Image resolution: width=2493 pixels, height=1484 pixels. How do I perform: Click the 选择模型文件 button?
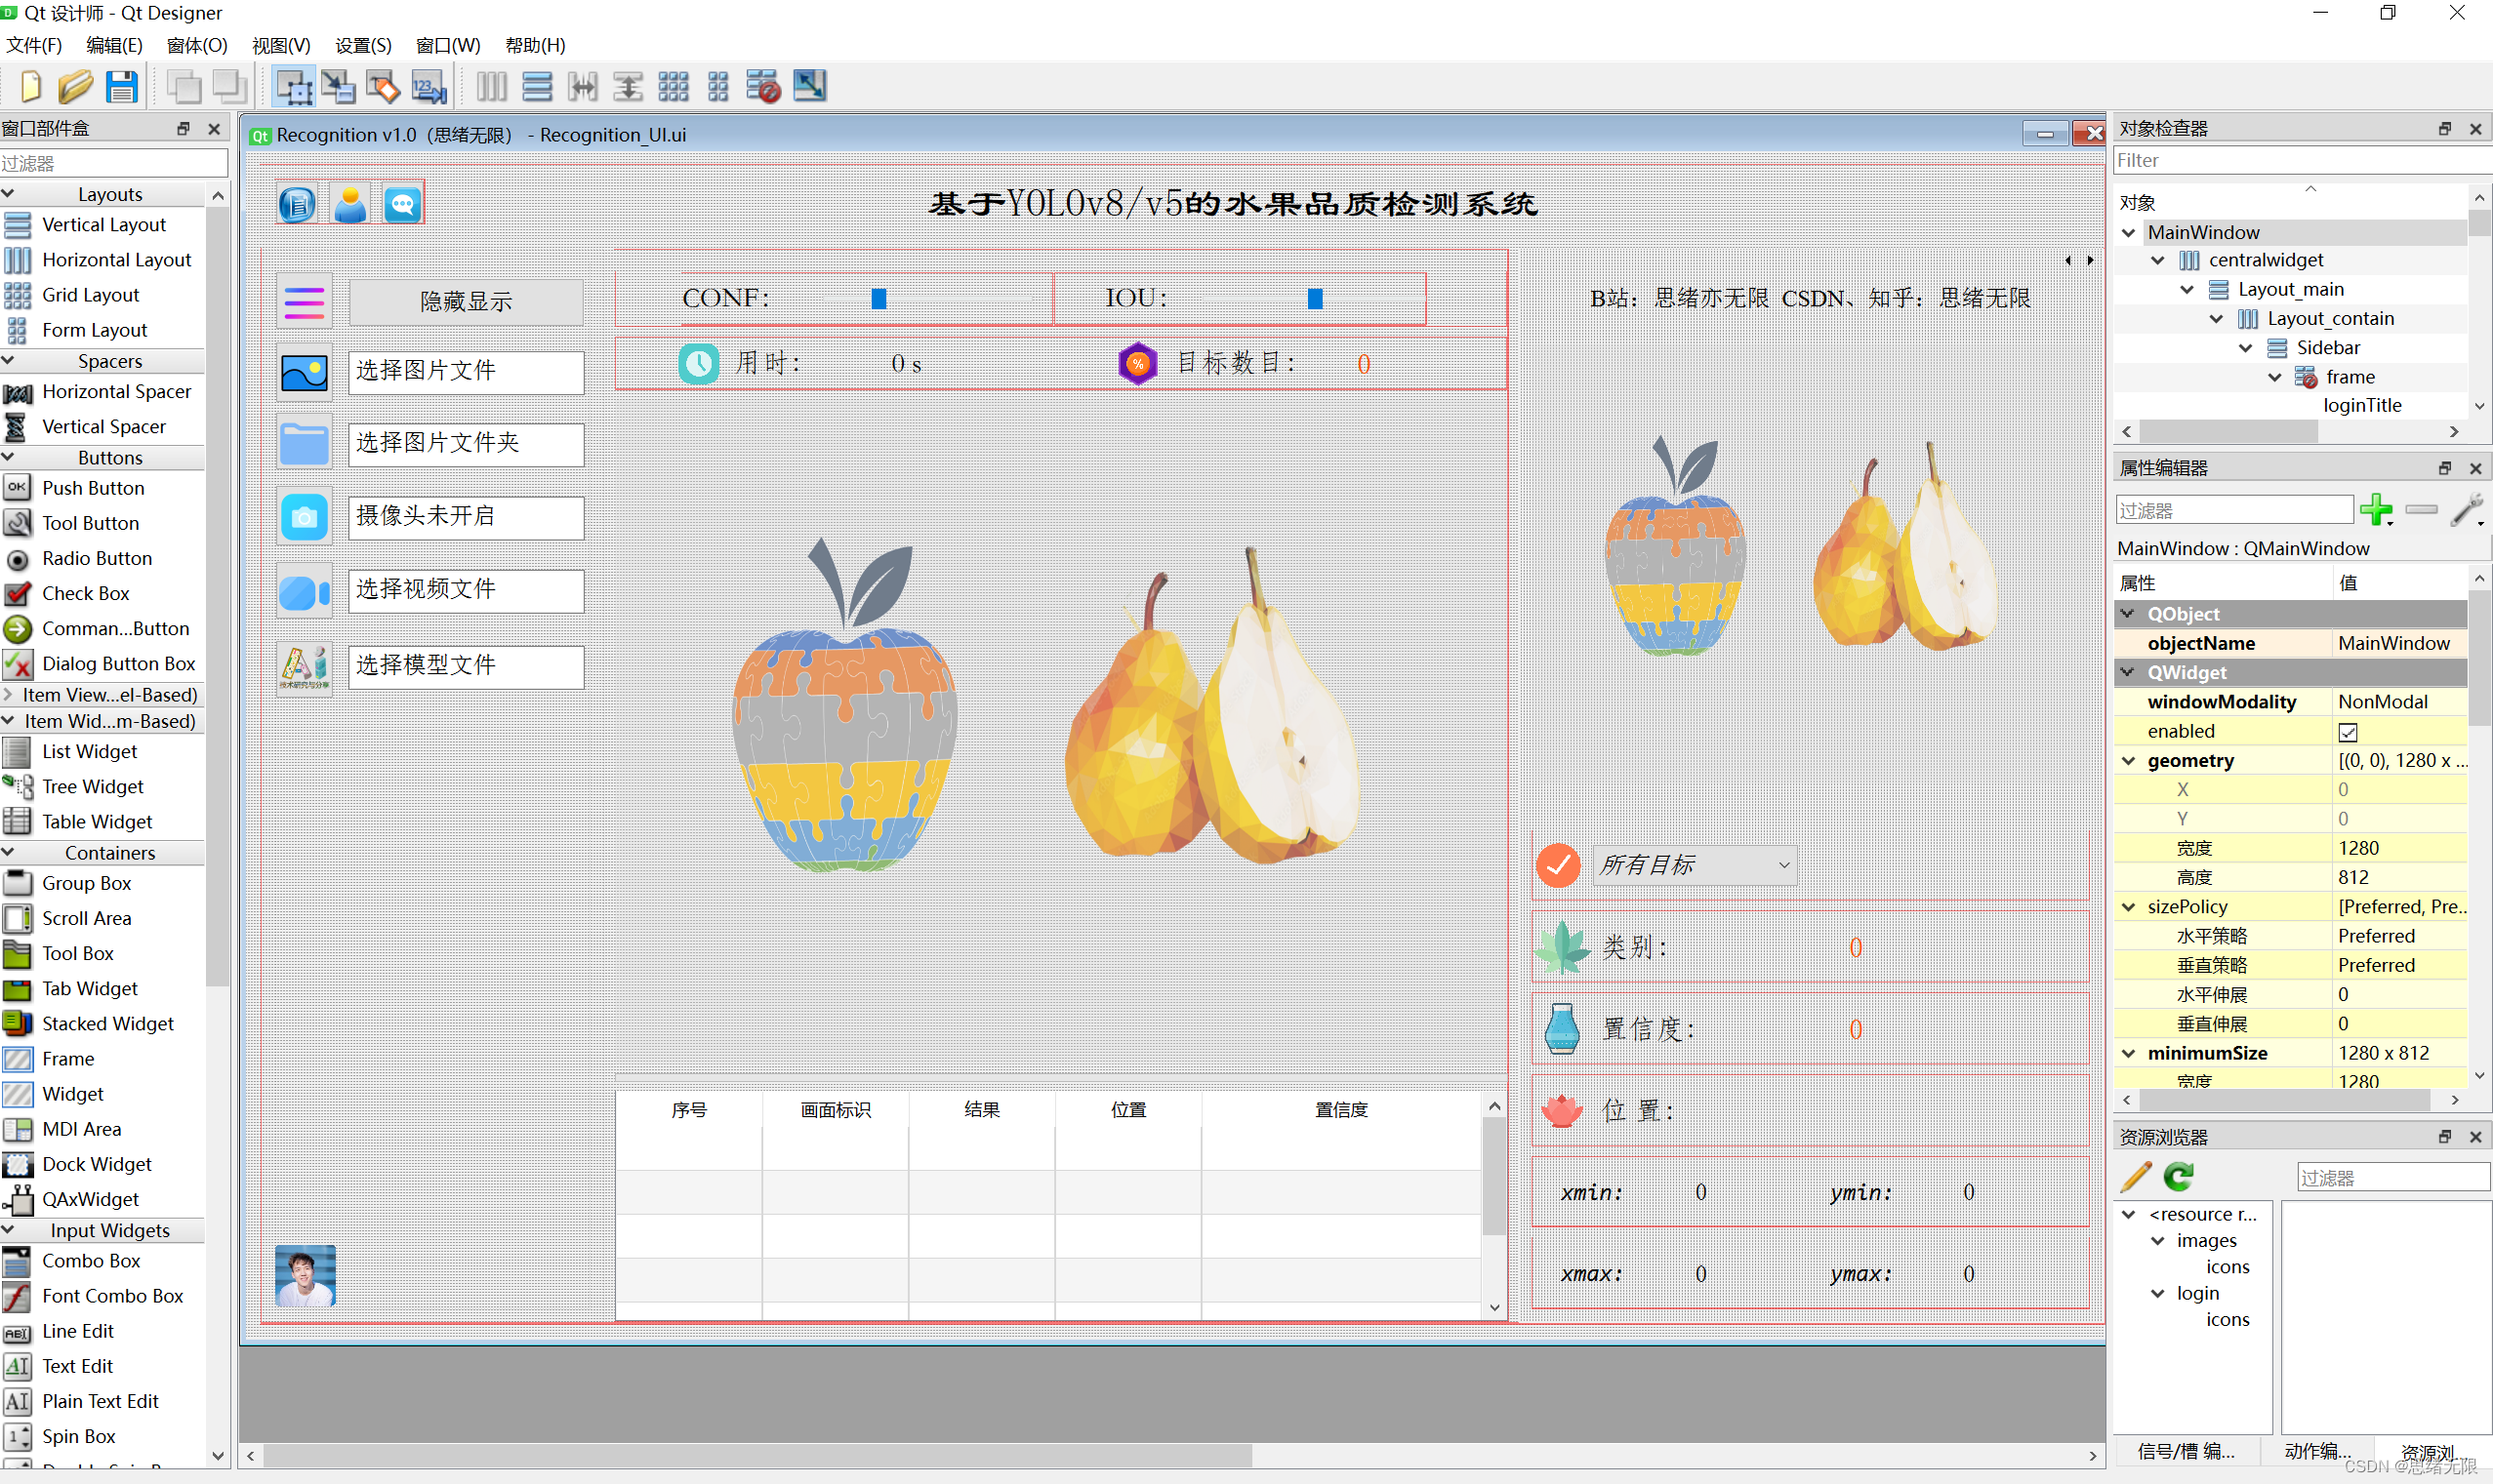[x=466, y=666]
